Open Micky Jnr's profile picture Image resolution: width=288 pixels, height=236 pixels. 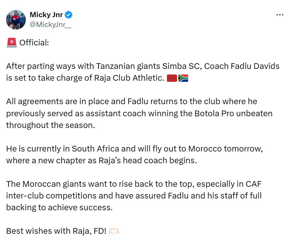point(16,19)
